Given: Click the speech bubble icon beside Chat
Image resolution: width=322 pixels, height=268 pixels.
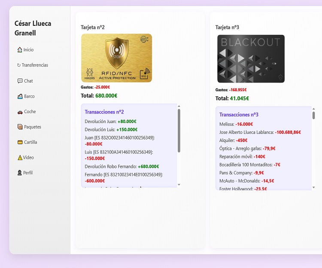Looking at the screenshot, I should (20, 81).
